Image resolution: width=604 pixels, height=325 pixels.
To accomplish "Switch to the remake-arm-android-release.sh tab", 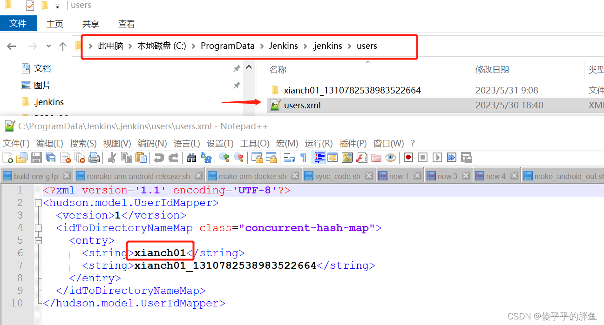I will 138,176.
